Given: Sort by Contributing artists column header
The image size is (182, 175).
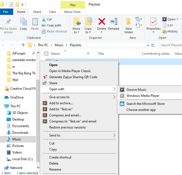Looking at the screenshot, I should [156, 54].
